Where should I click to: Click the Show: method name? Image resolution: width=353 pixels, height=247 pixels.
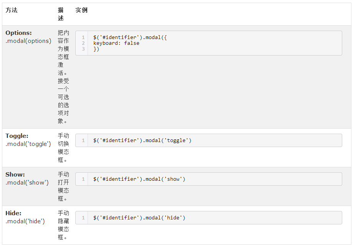[15, 175]
